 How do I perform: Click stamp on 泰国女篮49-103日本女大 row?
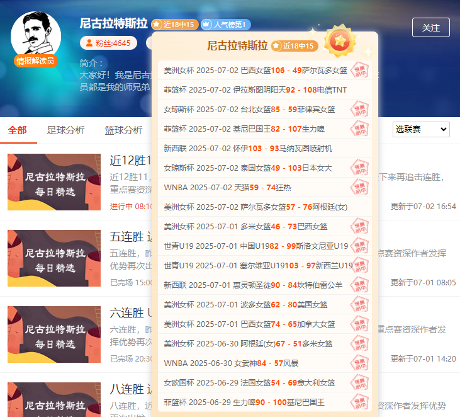360,168
